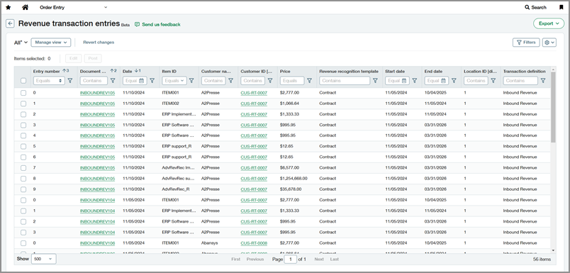
Task: Open the Export dropdown button
Action: click(x=549, y=23)
